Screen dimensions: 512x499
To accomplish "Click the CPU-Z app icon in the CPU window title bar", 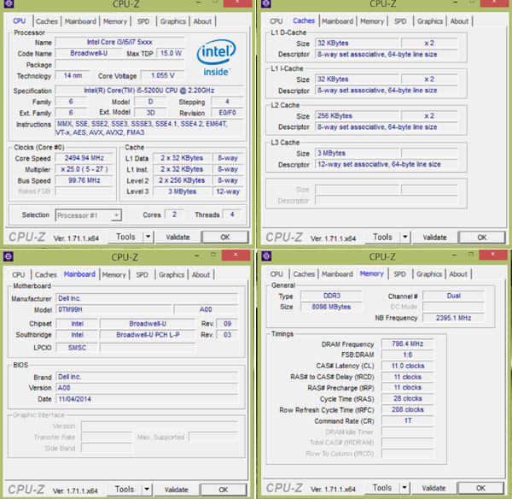I will point(9,3).
